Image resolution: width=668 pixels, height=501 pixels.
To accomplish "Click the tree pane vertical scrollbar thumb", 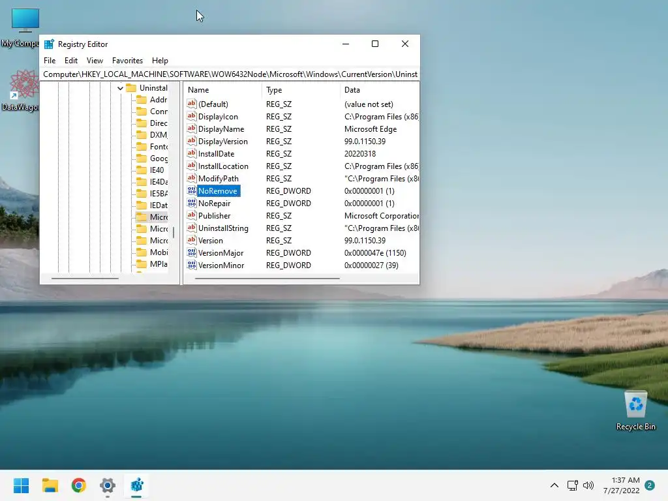I will point(174,233).
